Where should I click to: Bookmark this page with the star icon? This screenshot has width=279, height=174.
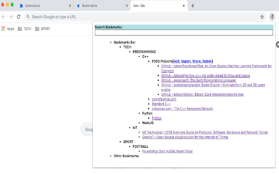coord(262,17)
